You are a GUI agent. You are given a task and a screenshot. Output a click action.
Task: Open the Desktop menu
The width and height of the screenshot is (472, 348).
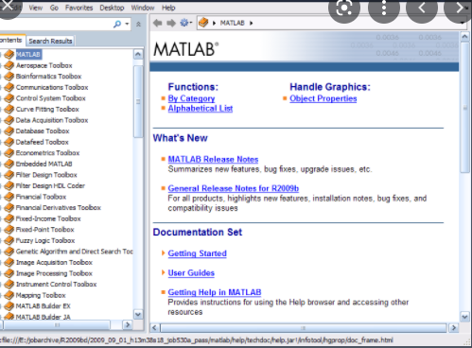click(112, 8)
